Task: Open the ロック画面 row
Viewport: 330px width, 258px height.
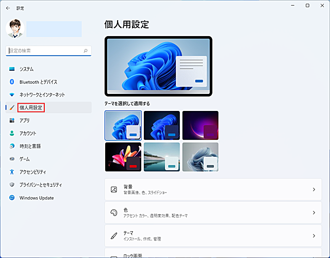Action: click(213, 253)
